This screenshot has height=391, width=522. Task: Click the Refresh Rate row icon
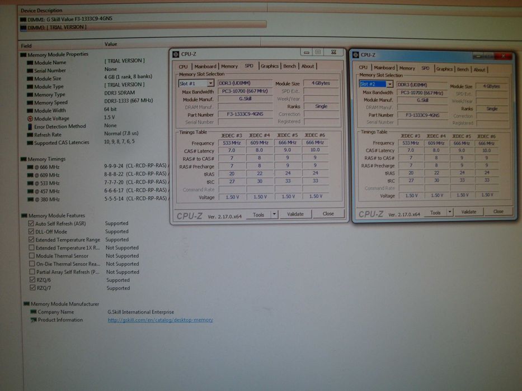[30, 135]
